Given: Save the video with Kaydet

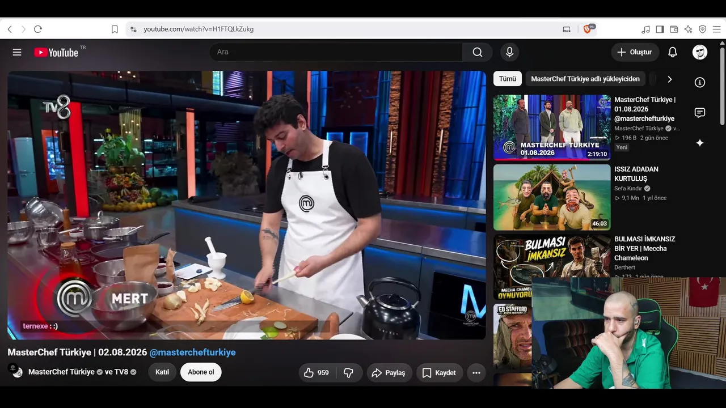Looking at the screenshot, I should [x=440, y=372].
